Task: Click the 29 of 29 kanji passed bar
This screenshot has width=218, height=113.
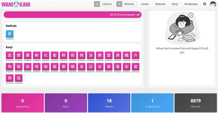Action: coord(73,15)
